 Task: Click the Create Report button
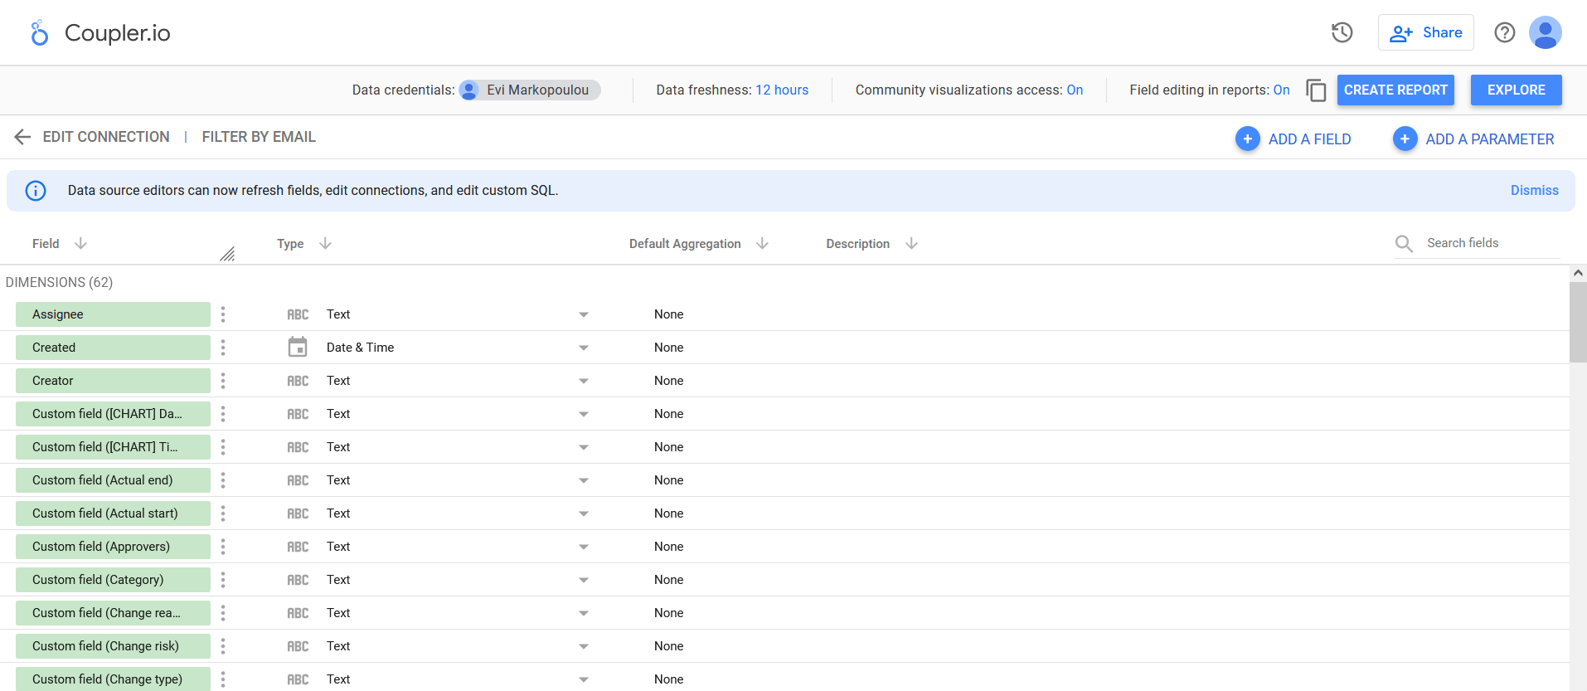coord(1395,90)
